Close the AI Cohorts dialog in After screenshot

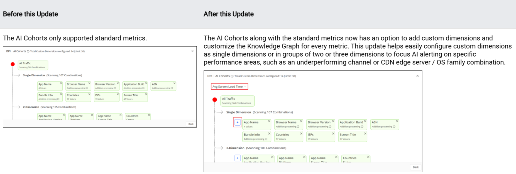(417, 76)
